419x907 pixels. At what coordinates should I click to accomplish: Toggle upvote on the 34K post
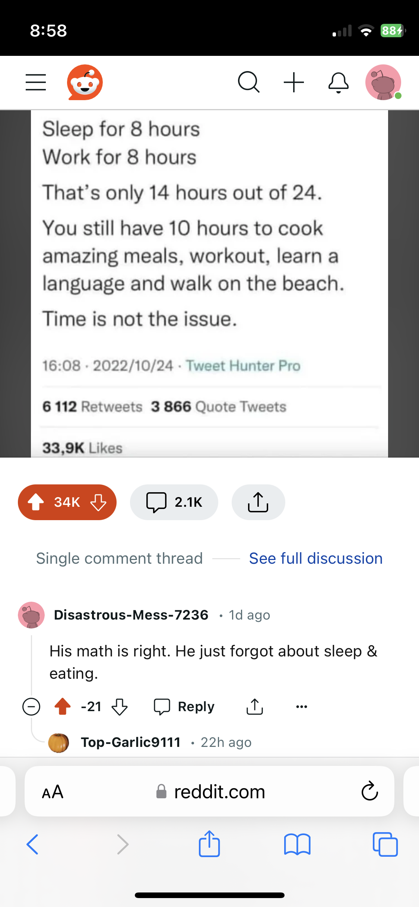[36, 502]
